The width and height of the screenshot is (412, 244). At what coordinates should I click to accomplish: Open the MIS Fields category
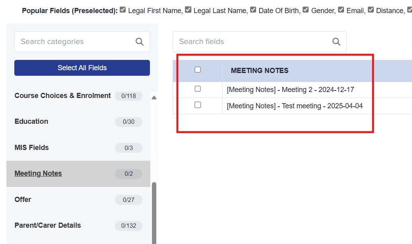pyautogui.click(x=32, y=148)
